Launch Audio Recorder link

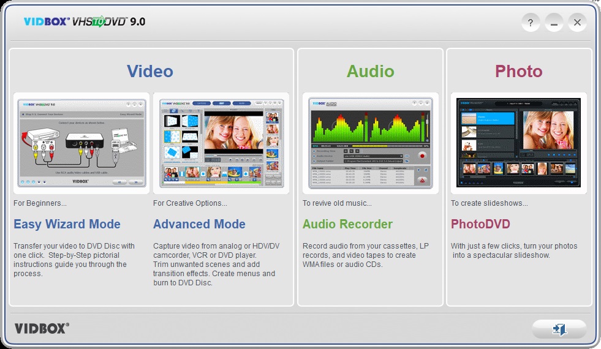(347, 224)
